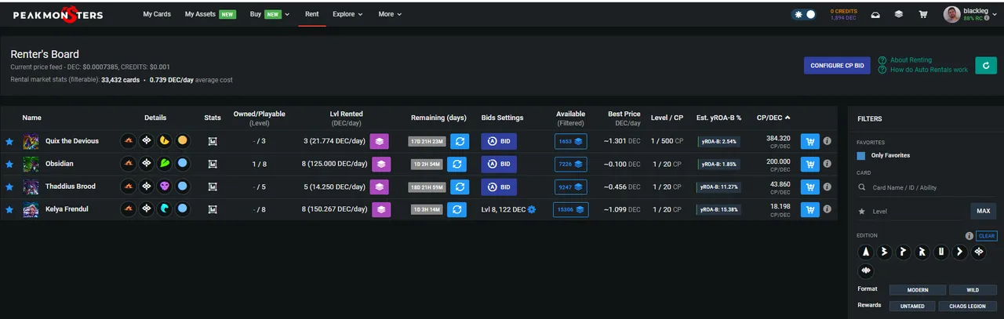Open the stats icon for Kelya Frendul
Screen dimensions: 1004x319
(213, 209)
